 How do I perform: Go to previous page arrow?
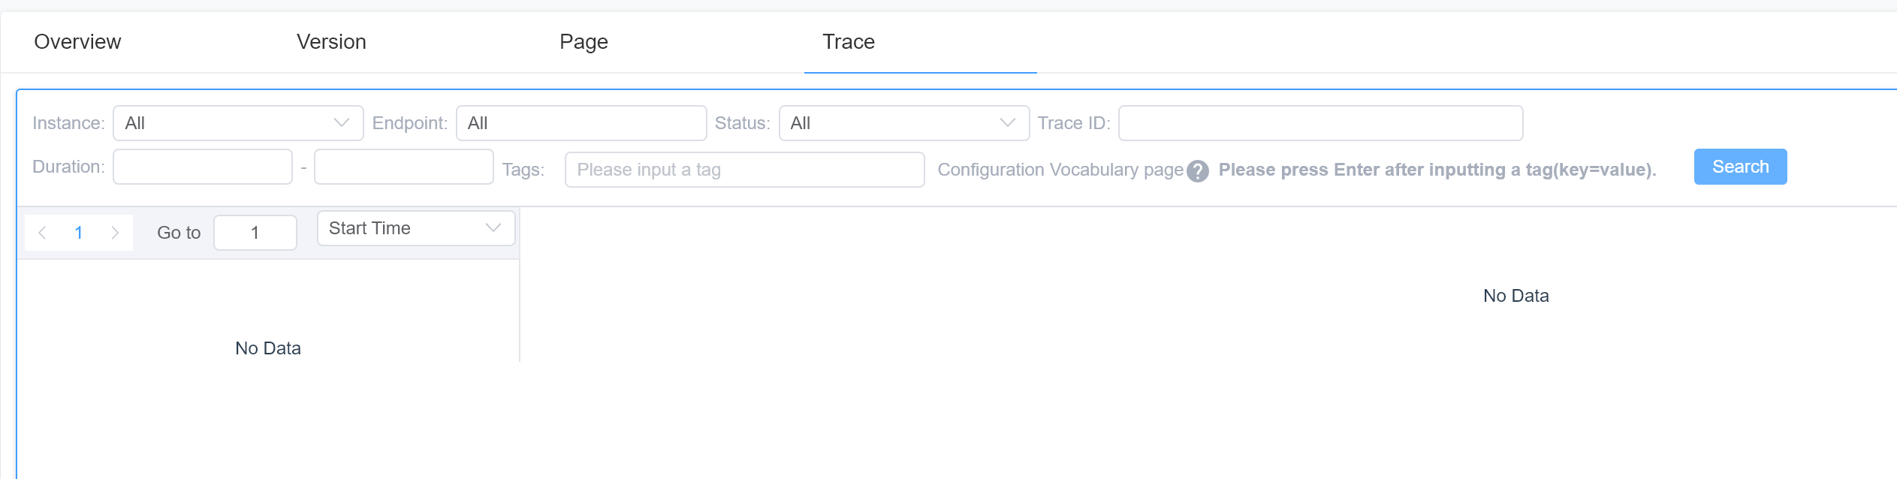point(43,233)
